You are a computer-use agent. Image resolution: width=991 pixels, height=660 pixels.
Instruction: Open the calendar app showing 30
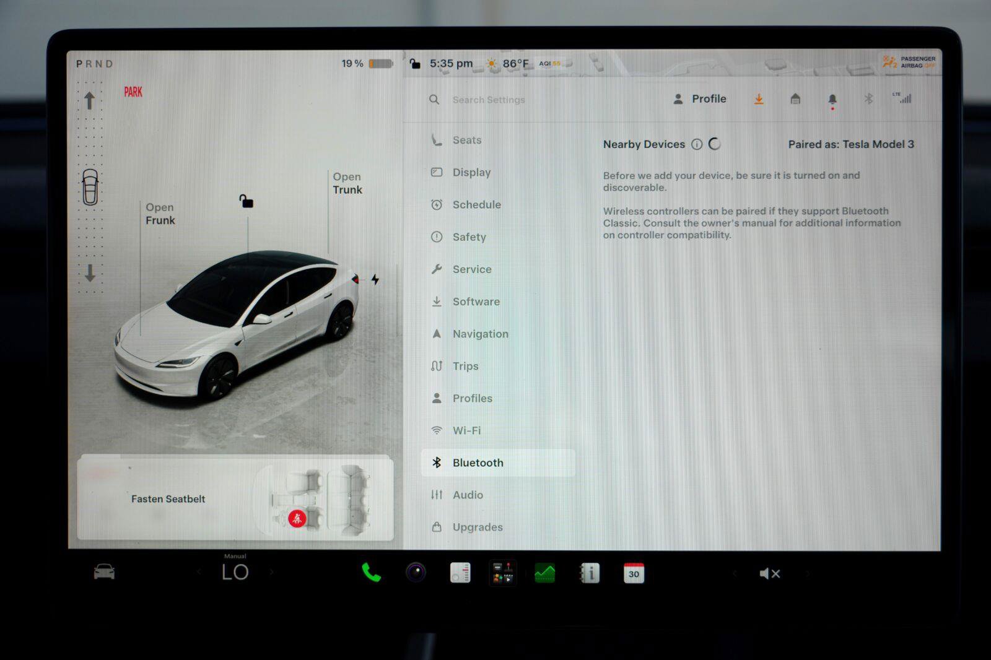[x=634, y=573]
